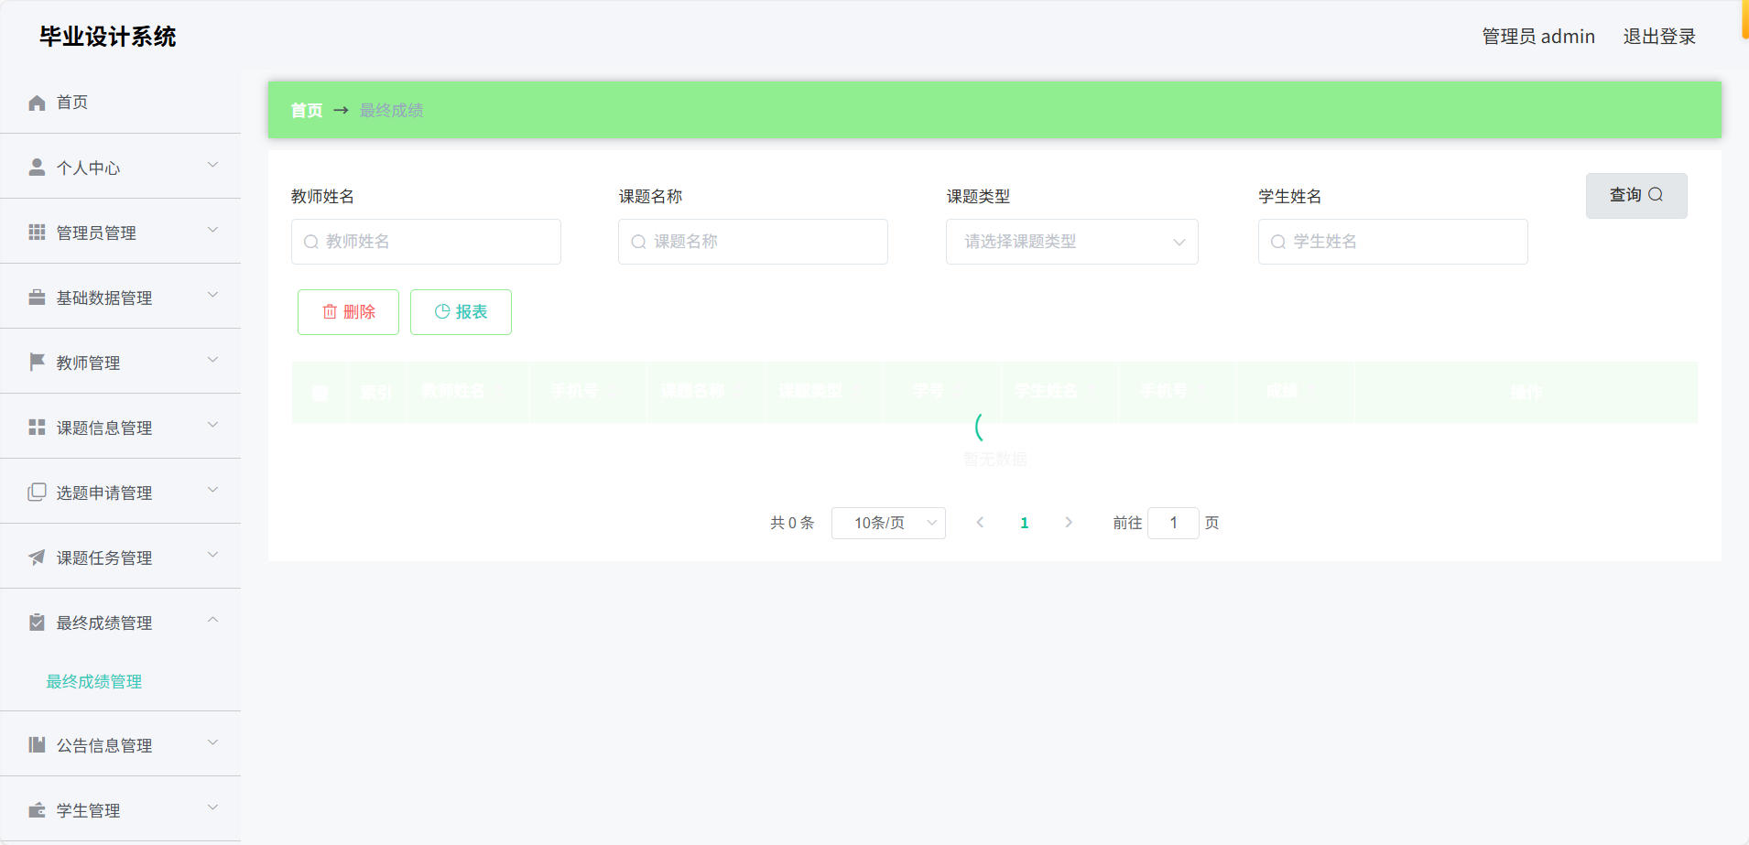Go to previous page with left arrow

click(x=980, y=523)
